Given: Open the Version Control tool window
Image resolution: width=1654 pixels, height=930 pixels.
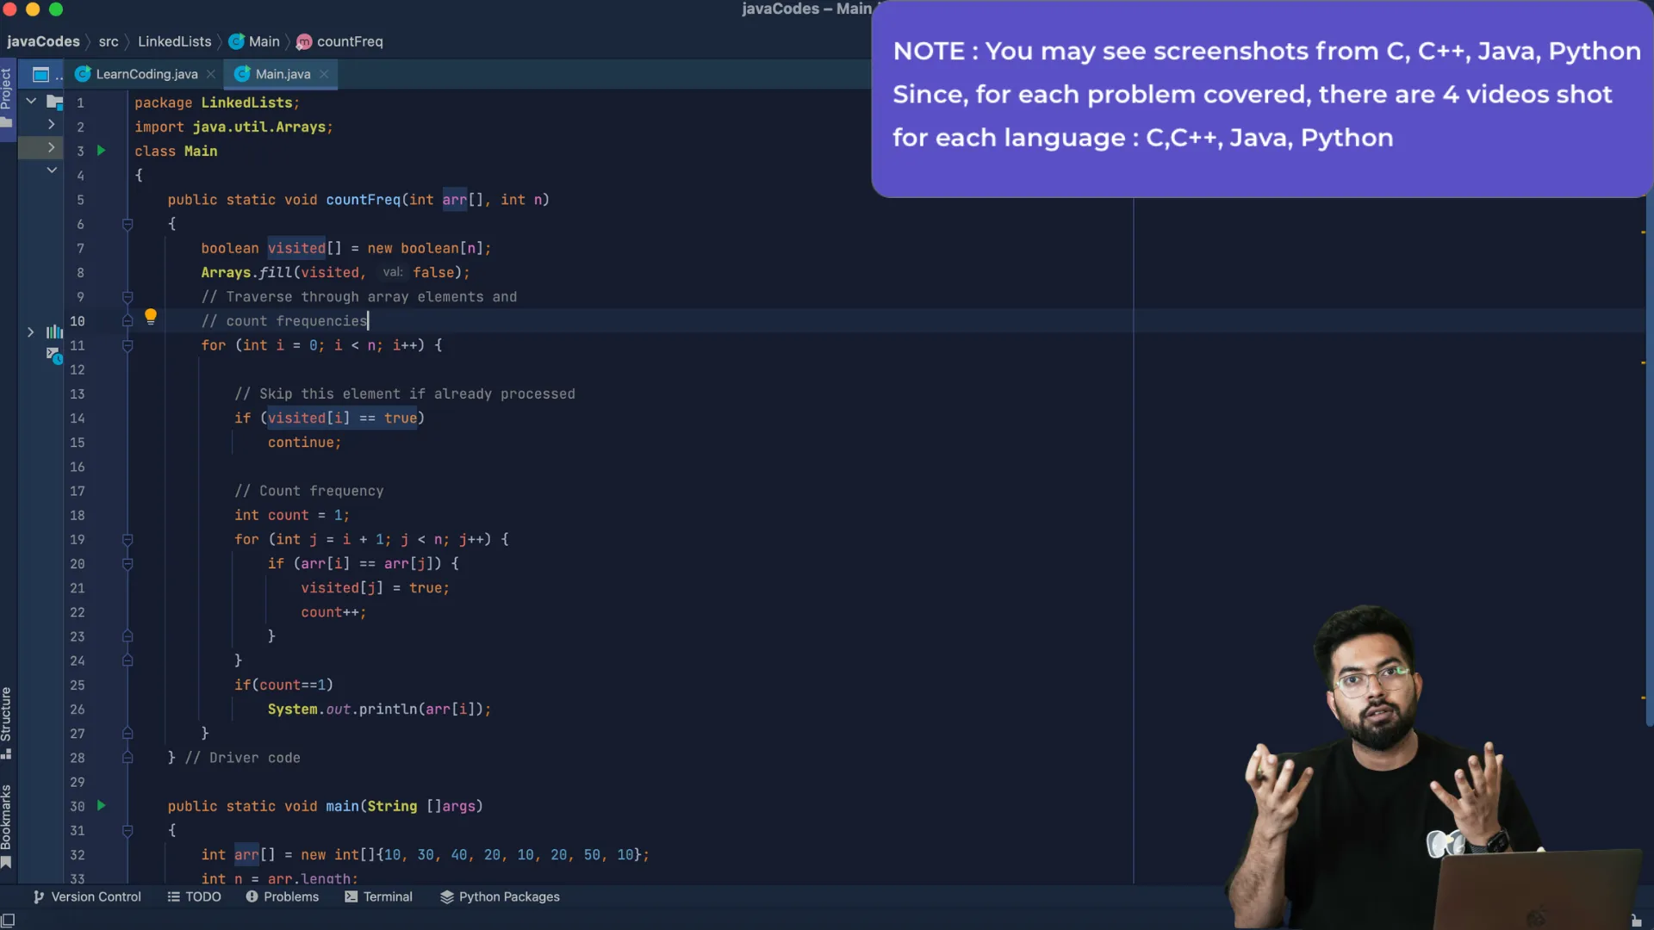Looking at the screenshot, I should [x=87, y=896].
